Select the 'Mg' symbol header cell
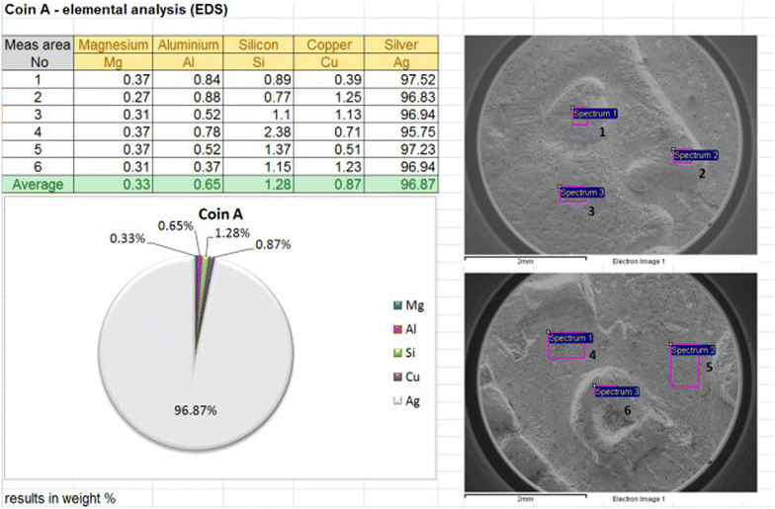The image size is (775, 509). (x=113, y=62)
